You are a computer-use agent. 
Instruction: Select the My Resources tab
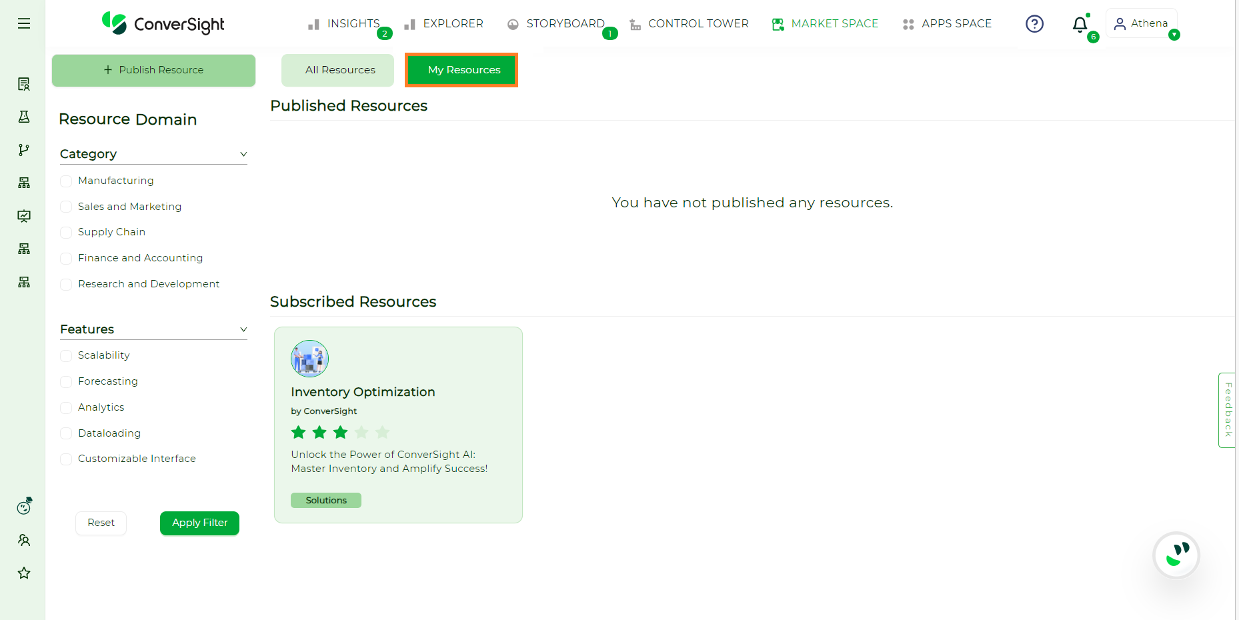coord(461,70)
